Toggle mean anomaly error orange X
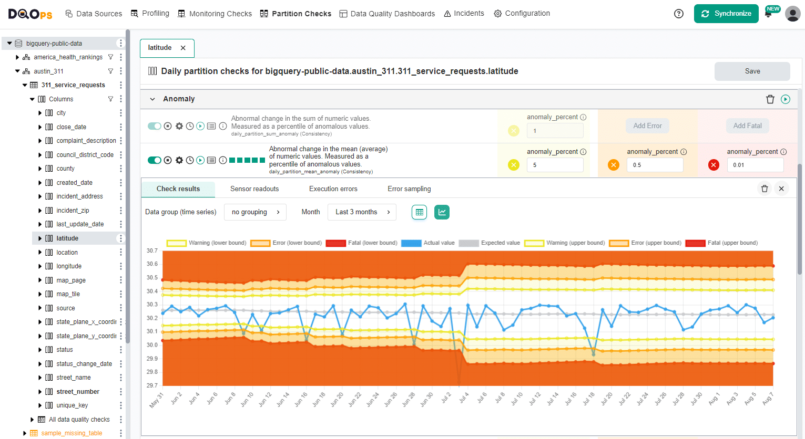Viewport: 805px width, 439px height. click(614, 165)
